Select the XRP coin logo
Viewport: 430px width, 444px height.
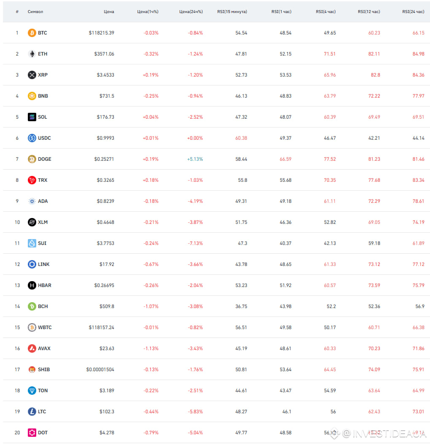(32, 75)
